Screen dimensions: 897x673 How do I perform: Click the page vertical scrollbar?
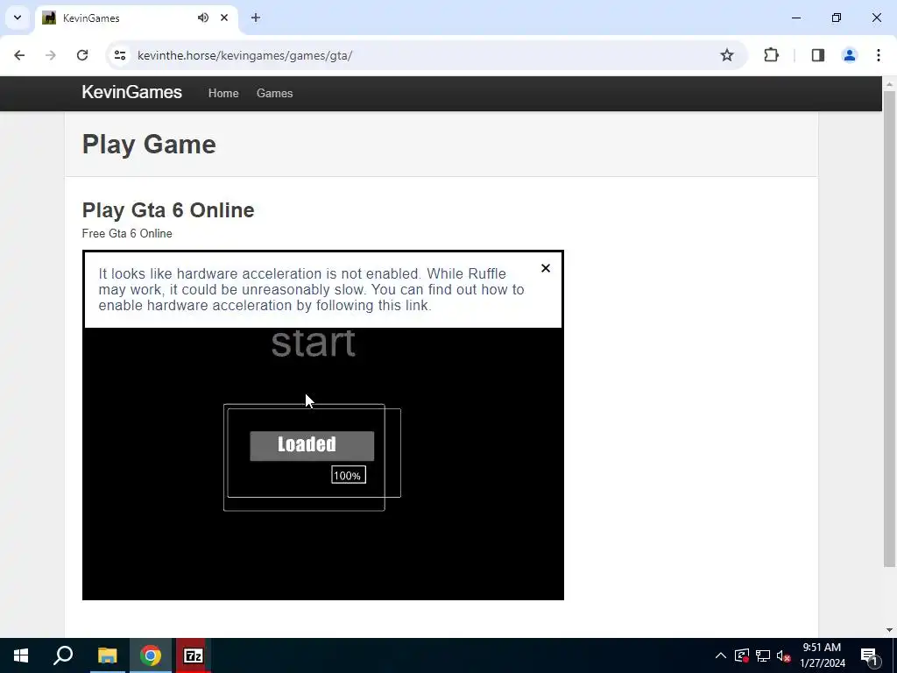click(889, 329)
